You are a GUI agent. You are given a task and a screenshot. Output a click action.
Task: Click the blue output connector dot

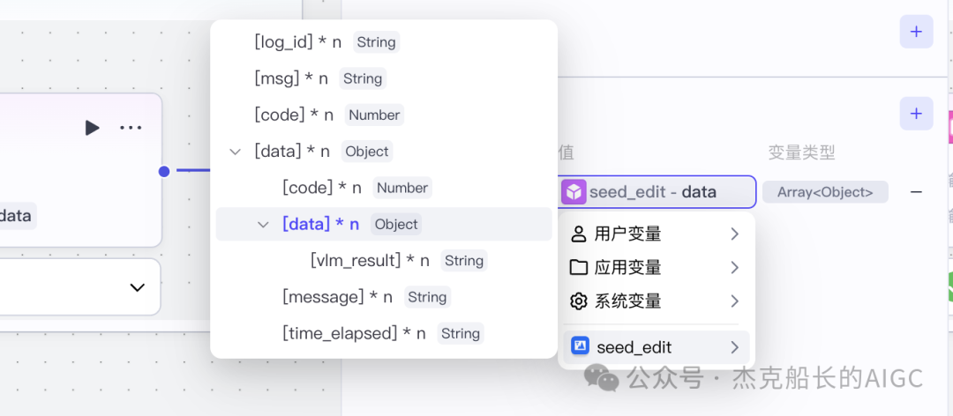[164, 171]
